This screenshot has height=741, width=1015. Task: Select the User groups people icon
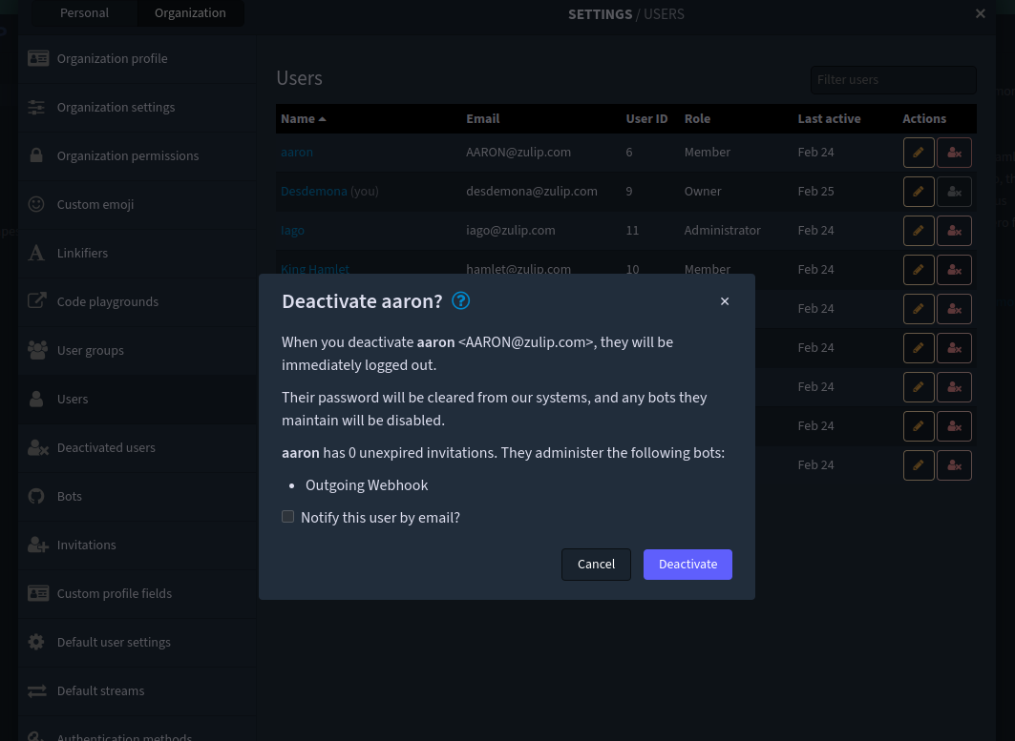tap(36, 350)
